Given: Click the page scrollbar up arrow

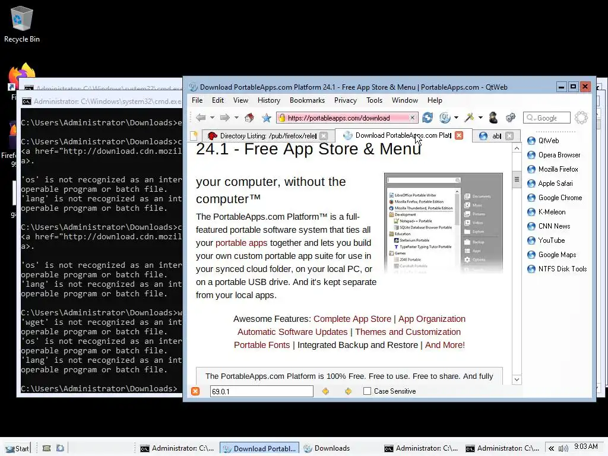Looking at the screenshot, I should (x=517, y=148).
